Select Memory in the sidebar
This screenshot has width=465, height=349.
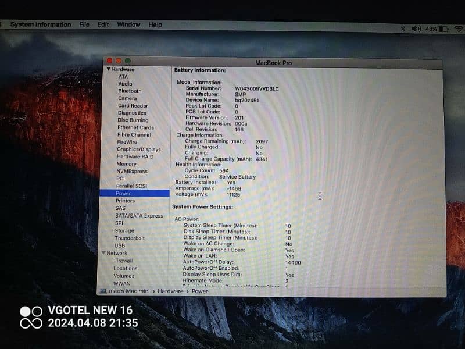[126, 164]
